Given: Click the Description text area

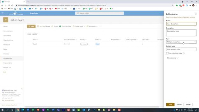Looking at the screenshot, I should [181, 33].
